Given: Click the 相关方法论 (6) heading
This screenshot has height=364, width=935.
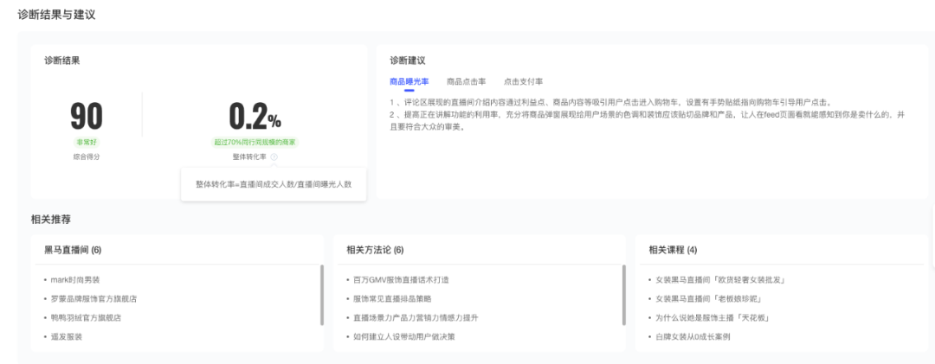Looking at the screenshot, I should (x=375, y=250).
